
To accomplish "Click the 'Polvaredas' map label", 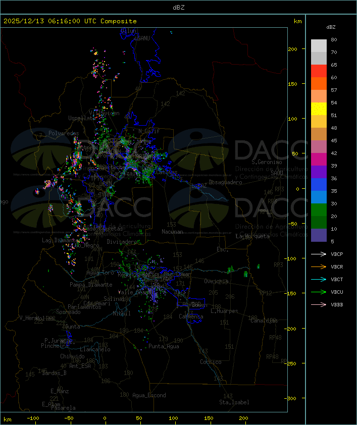I will (x=64, y=133).
